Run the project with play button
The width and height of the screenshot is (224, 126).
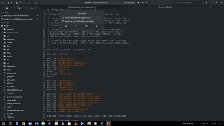(143, 2)
